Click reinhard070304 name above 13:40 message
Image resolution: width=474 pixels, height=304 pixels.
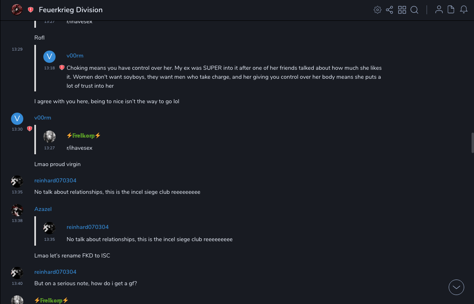[x=55, y=272]
